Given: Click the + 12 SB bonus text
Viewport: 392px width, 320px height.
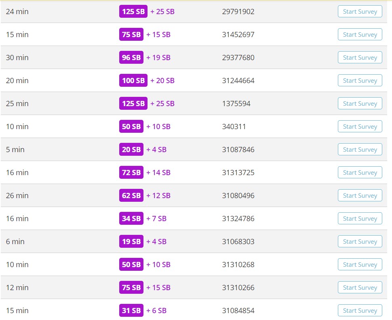Looking at the screenshot, I should click(158, 195).
